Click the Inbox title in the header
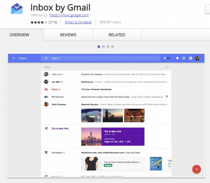The height and width of the screenshot is (183, 210). pos(23,58)
